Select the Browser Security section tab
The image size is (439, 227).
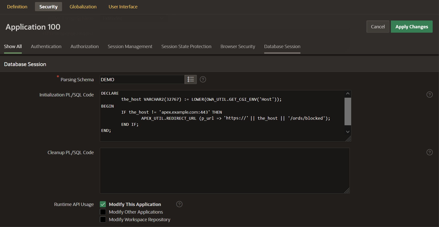238,47
